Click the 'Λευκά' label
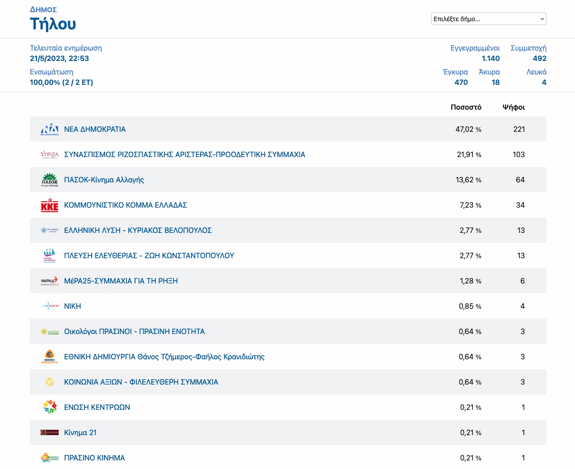The height and width of the screenshot is (469, 575). tap(537, 72)
